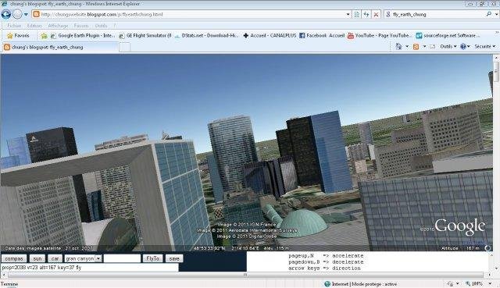
Task: Open the Facebook Accueil favorite
Action: click(322, 36)
